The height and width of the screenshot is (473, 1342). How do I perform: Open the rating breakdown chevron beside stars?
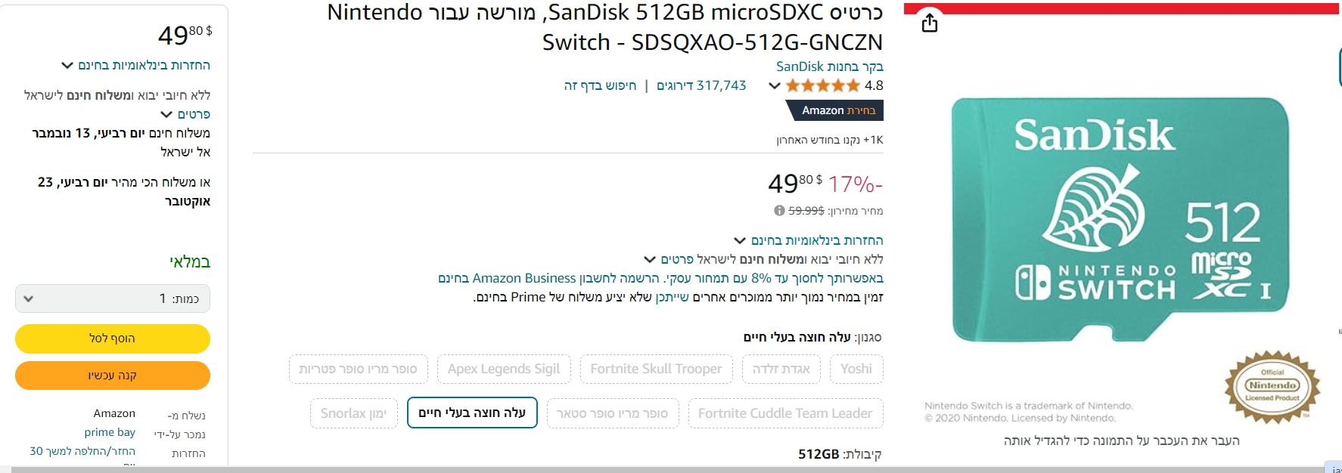[x=774, y=85]
